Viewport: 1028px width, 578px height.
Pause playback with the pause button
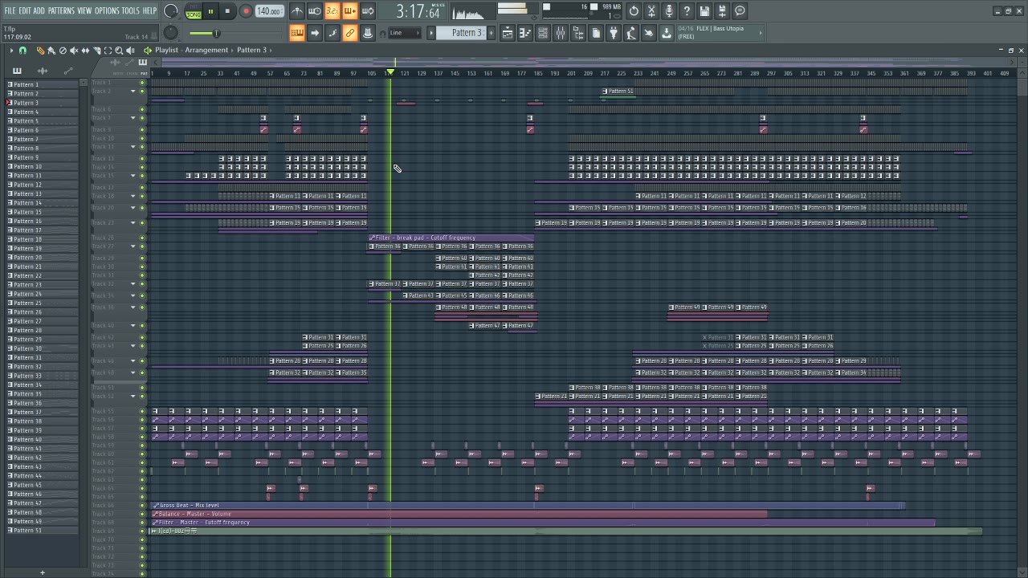[211, 11]
